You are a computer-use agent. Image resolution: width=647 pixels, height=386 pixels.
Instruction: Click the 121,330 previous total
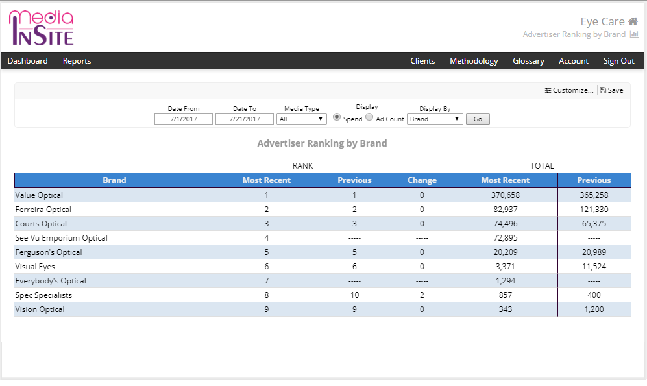pyautogui.click(x=594, y=210)
